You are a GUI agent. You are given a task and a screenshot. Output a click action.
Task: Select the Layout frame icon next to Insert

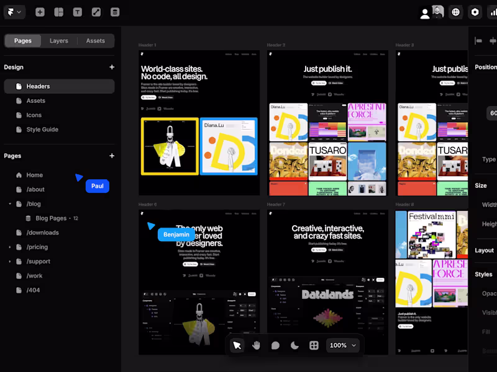tap(59, 12)
